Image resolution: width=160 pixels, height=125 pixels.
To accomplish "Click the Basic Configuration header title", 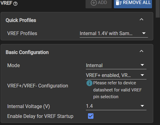I will click(x=27, y=52).
